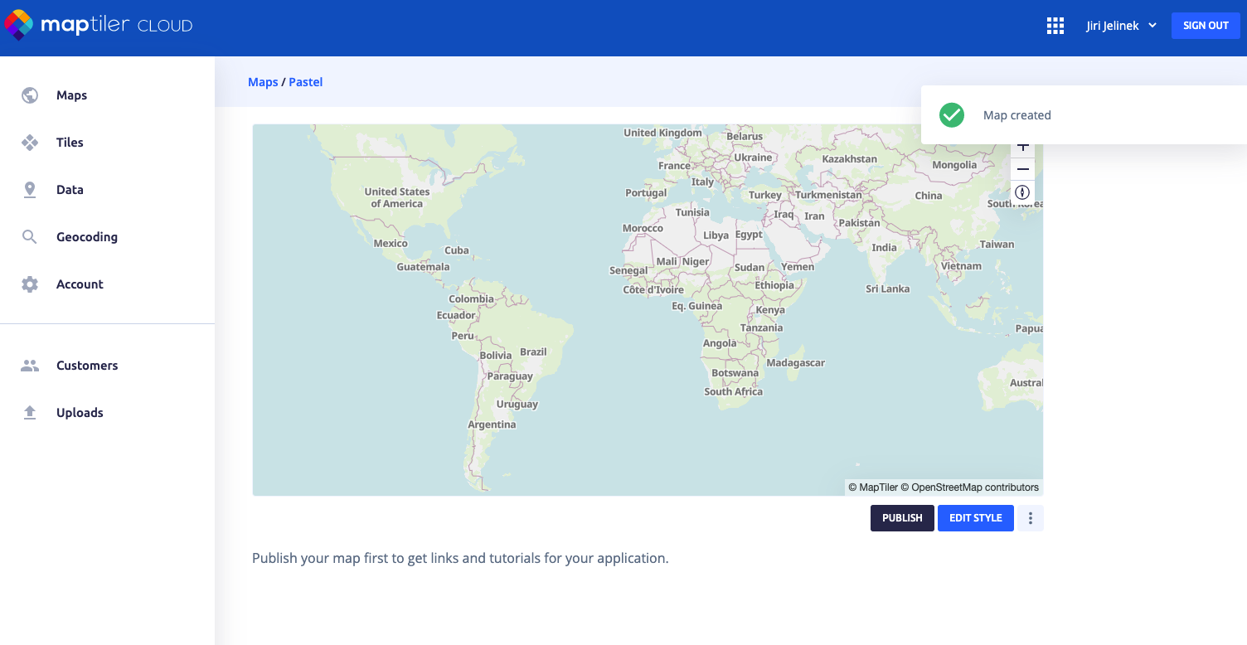Open the apps grid icon
Screen dimensions: 1247x645
(1055, 26)
